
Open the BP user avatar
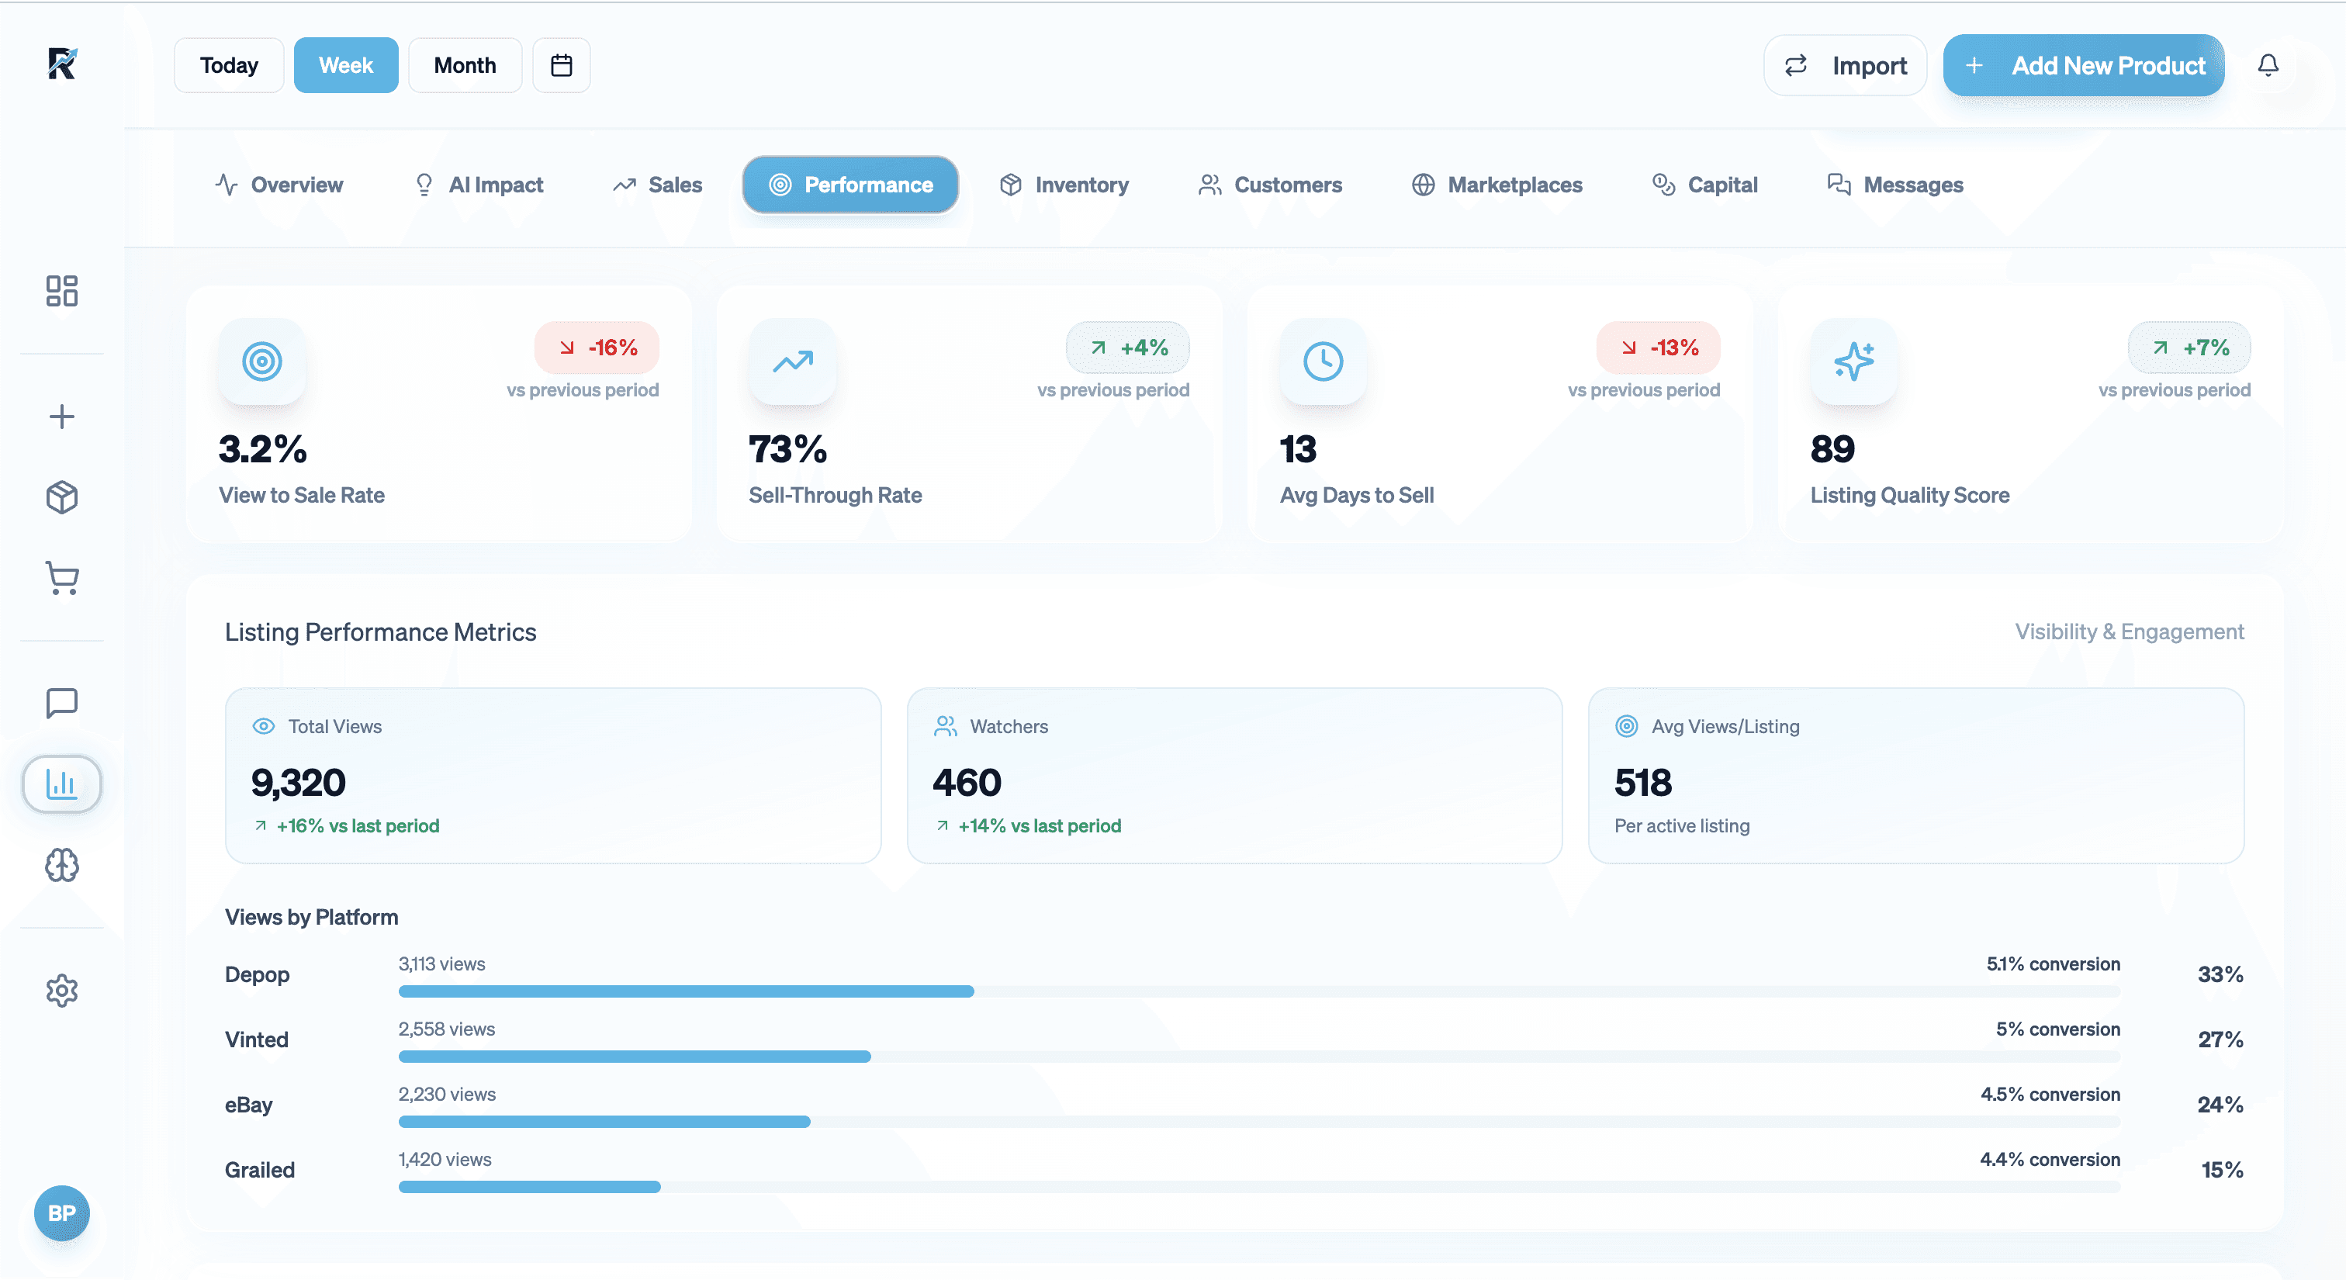coord(62,1213)
